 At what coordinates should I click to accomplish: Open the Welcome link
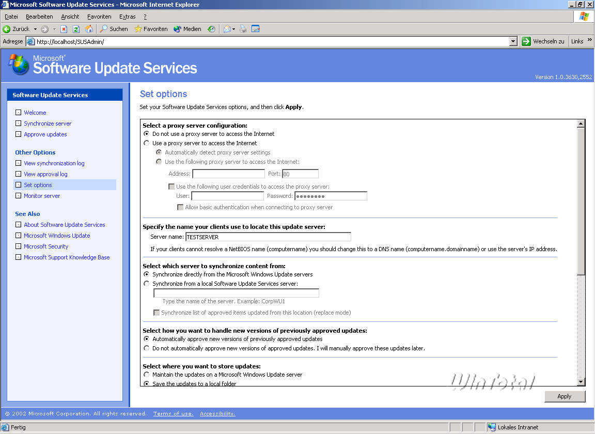35,113
